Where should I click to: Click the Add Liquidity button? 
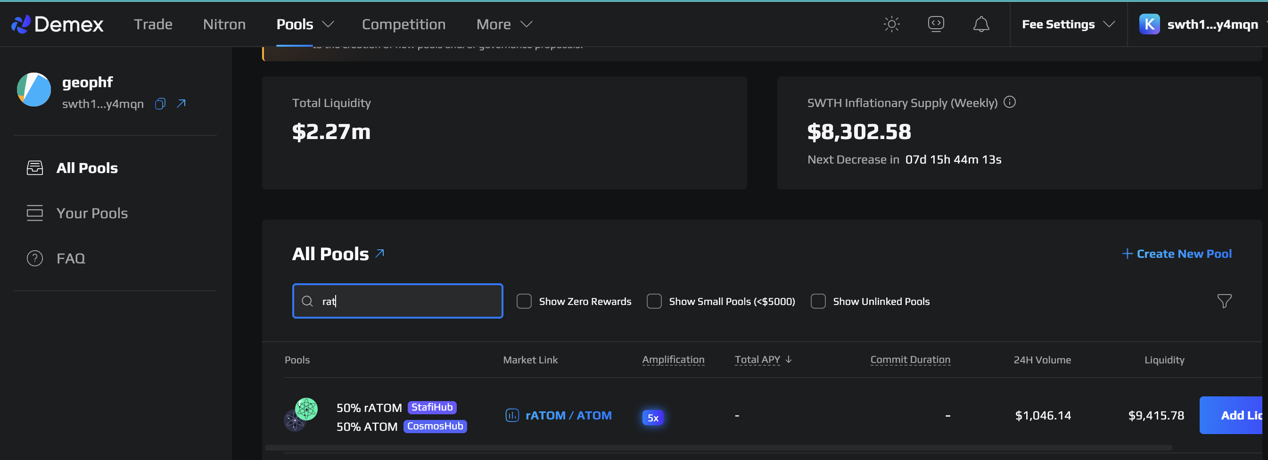pyautogui.click(x=1231, y=415)
